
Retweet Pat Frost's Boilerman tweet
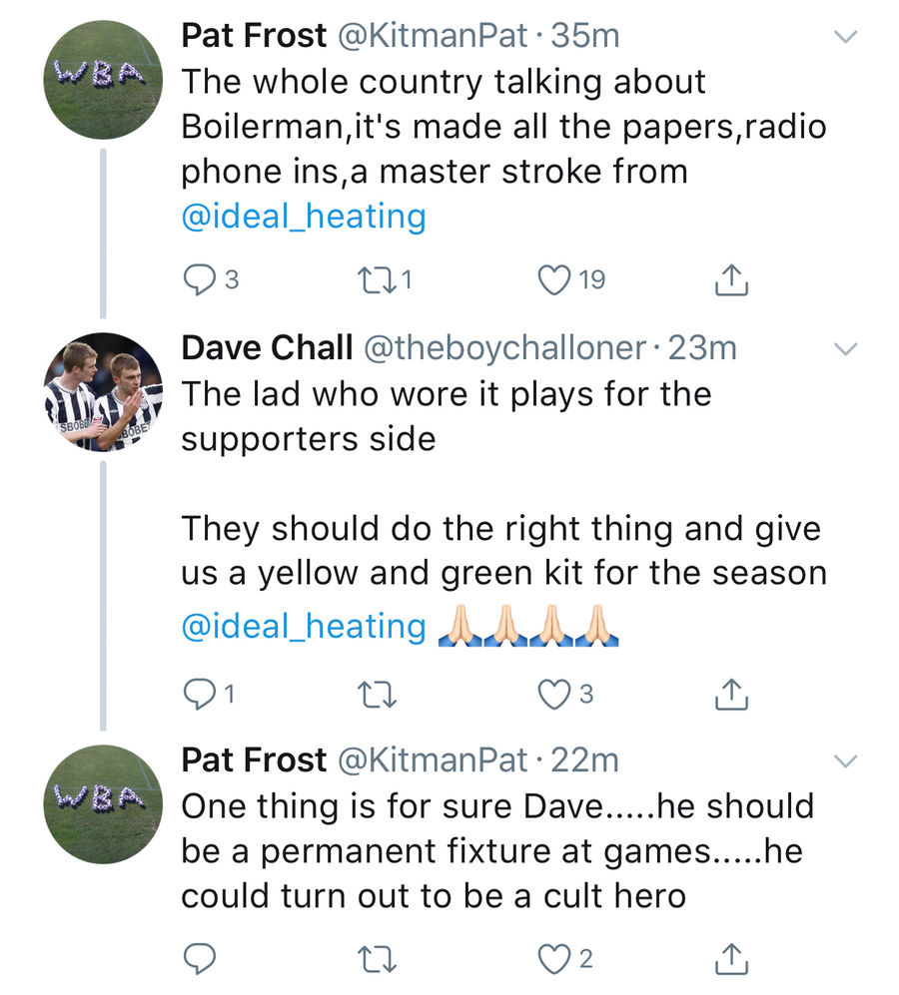tap(376, 280)
